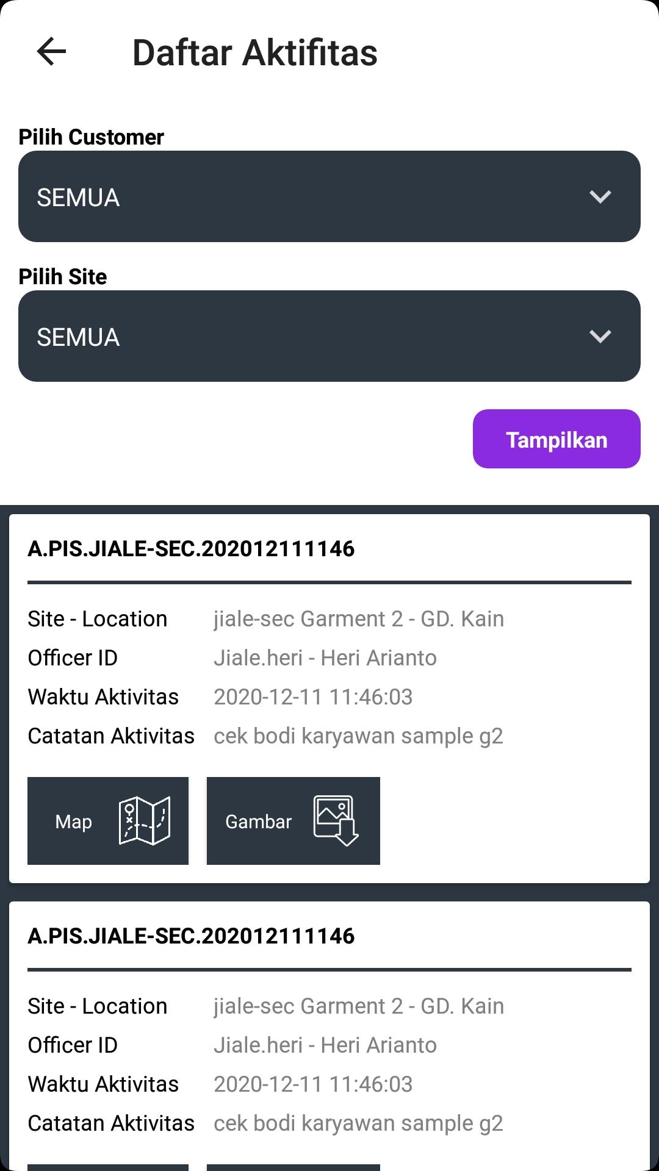The height and width of the screenshot is (1171, 659).
Task: Tap first card's Catatan Aktivitas note
Action: pyautogui.click(x=358, y=736)
